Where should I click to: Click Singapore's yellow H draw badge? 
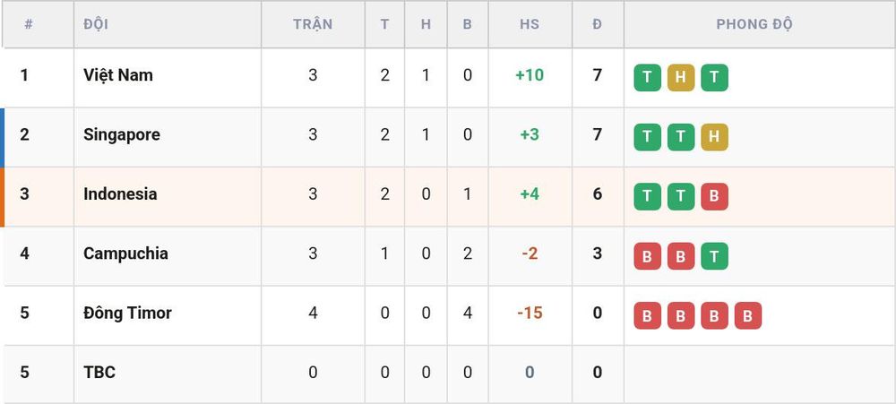pyautogui.click(x=714, y=137)
